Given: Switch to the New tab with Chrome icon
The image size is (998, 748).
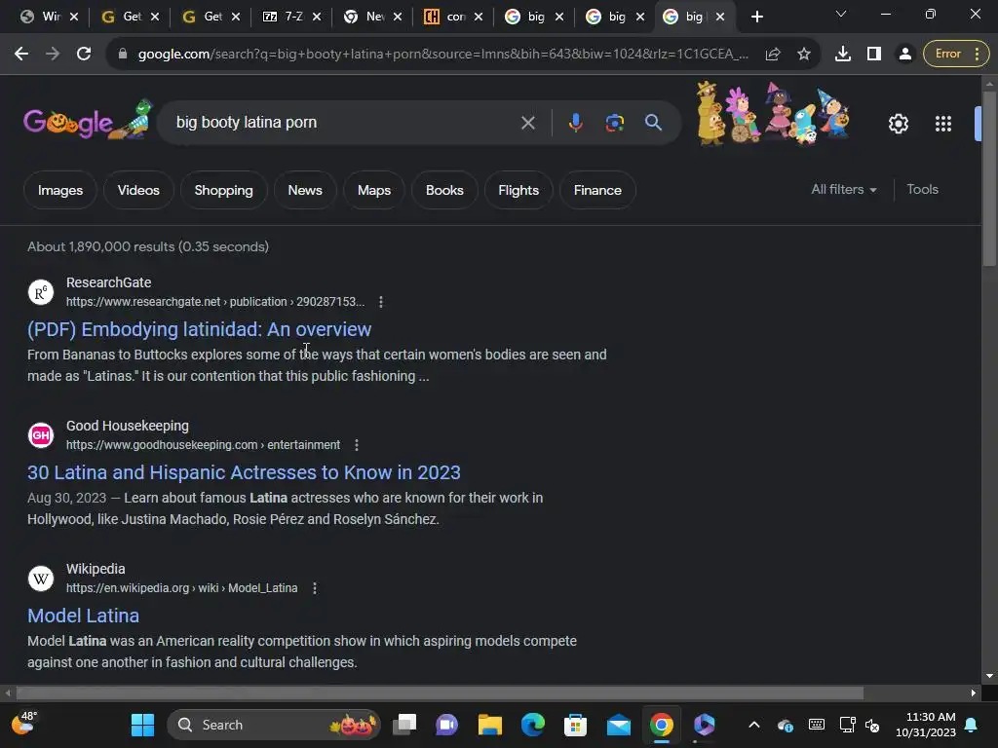Looking at the screenshot, I should 372,18.
